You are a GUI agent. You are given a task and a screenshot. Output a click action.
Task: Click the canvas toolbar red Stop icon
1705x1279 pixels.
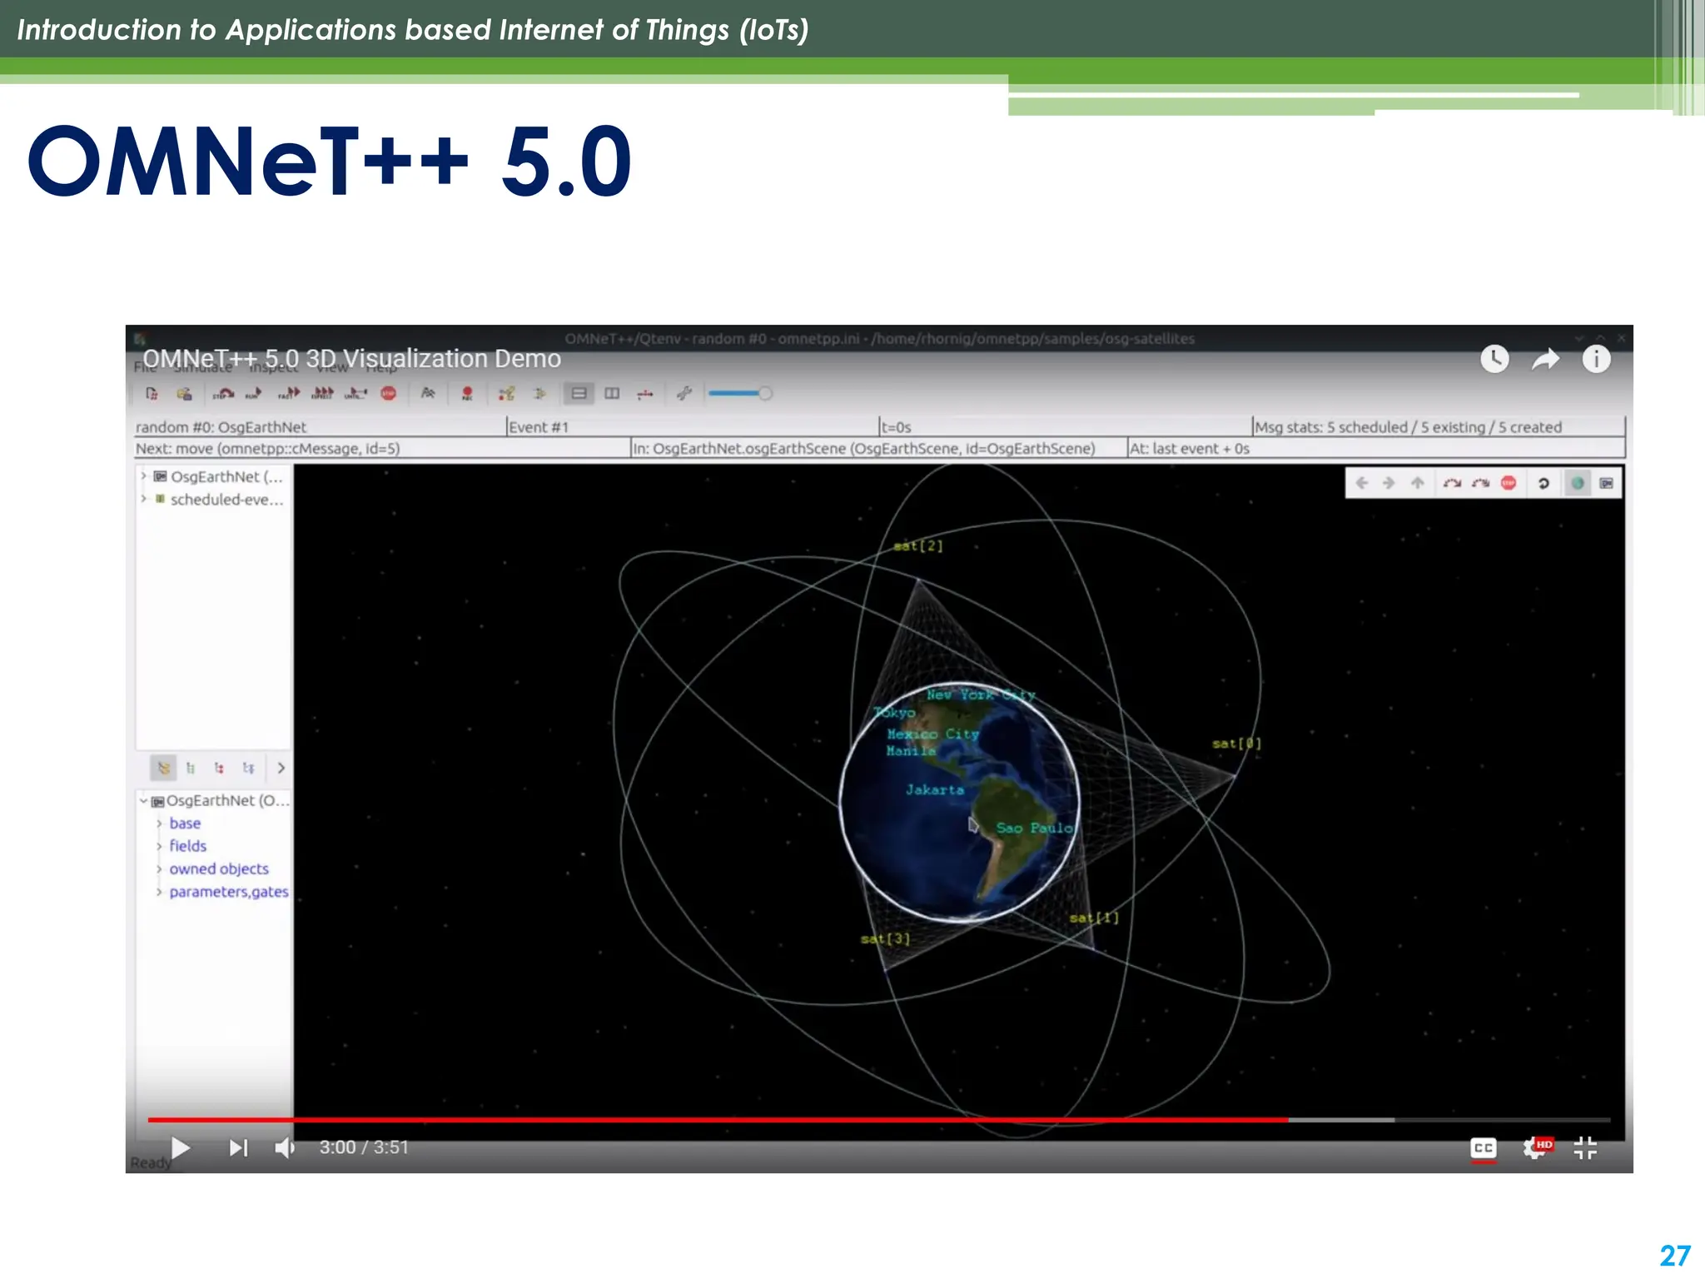point(1509,483)
